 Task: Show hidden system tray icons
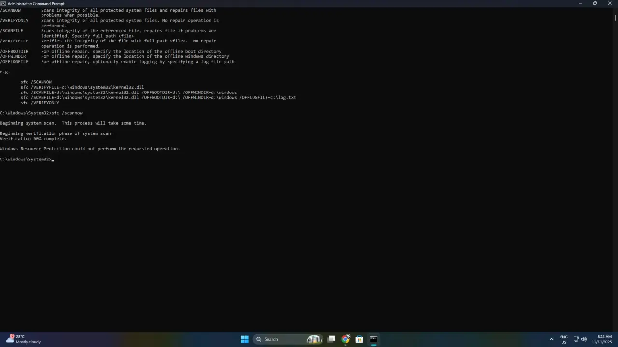(551, 339)
